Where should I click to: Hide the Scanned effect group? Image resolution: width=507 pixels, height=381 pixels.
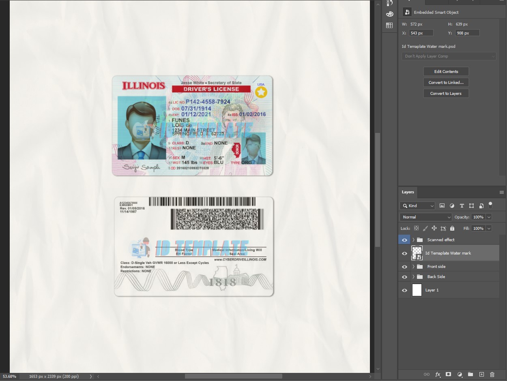pos(404,240)
